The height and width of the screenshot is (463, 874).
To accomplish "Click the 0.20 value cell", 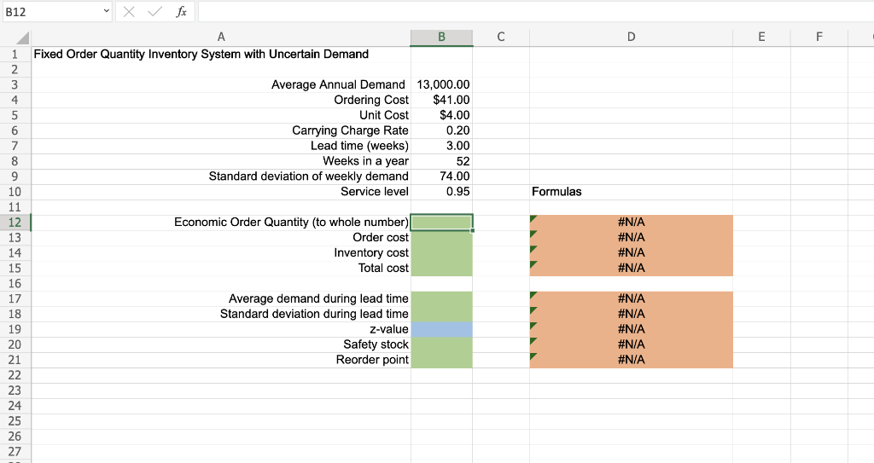I will 441,130.
